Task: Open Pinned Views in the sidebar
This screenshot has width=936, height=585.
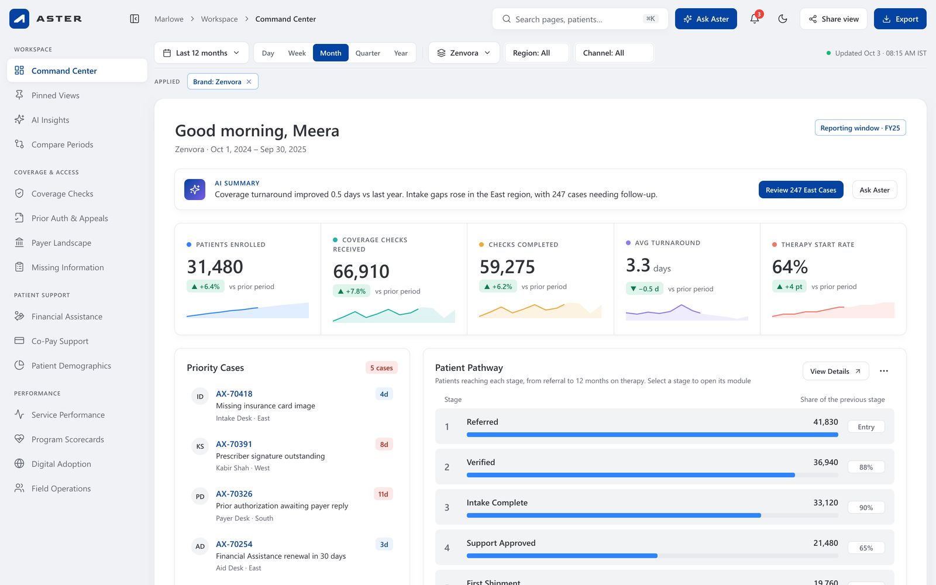Action: point(77,95)
